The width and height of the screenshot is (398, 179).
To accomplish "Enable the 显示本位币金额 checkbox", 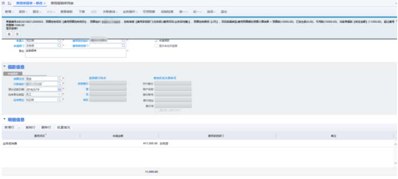I will click(157, 46).
